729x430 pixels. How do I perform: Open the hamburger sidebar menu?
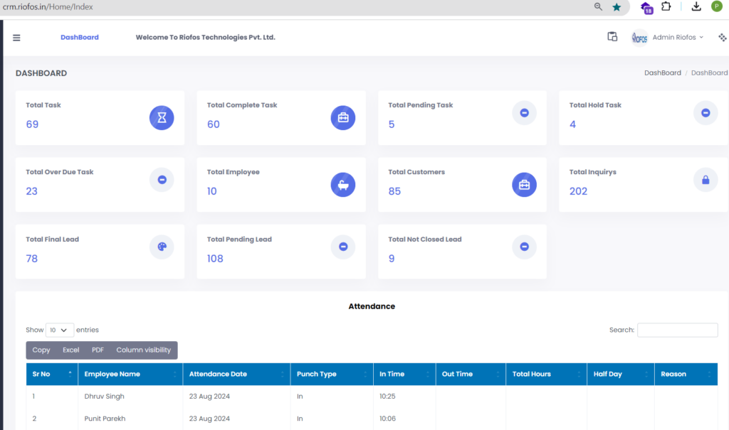pos(16,38)
